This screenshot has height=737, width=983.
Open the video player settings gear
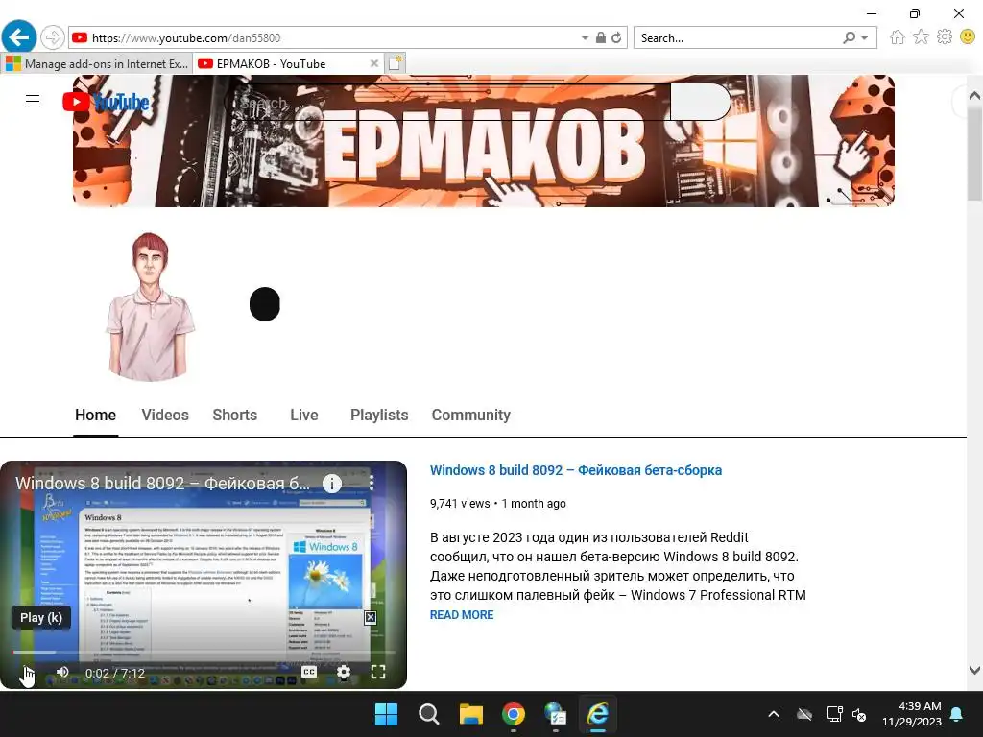(x=344, y=672)
